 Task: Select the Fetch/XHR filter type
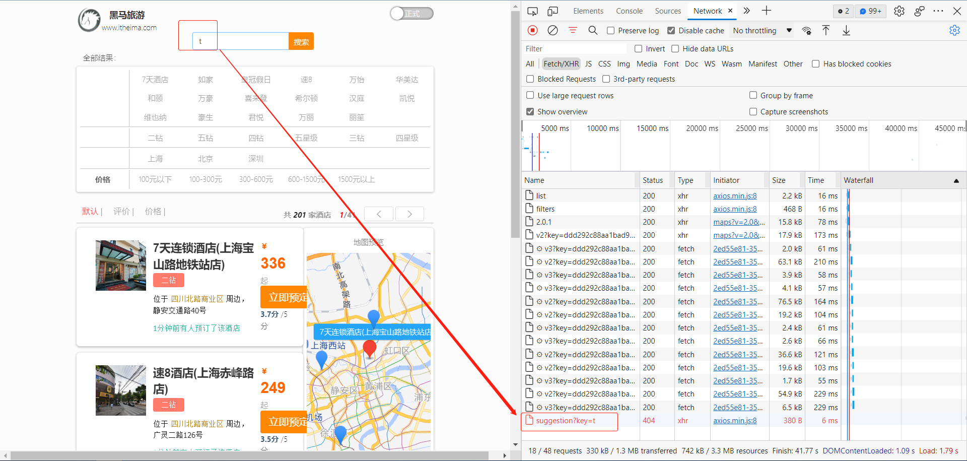tap(561, 64)
